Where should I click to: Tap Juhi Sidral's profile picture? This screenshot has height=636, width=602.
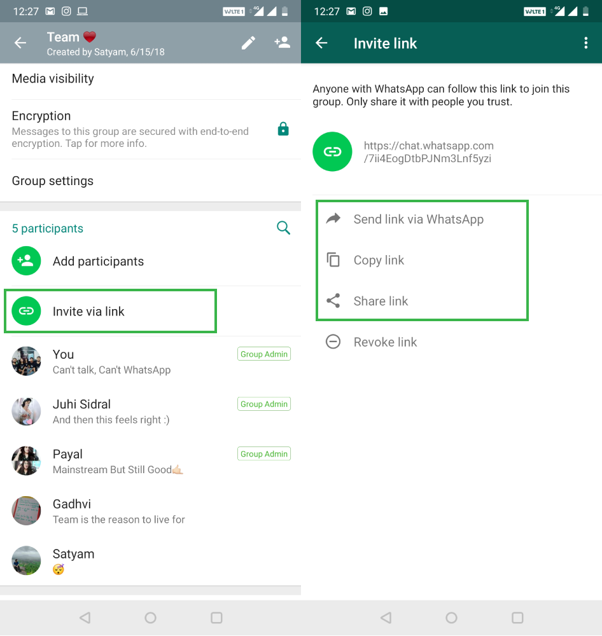(x=26, y=411)
